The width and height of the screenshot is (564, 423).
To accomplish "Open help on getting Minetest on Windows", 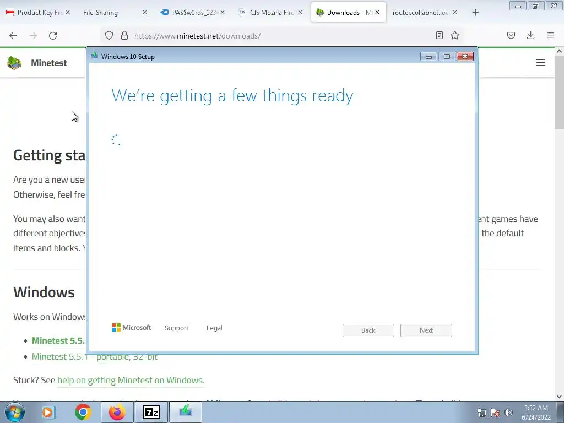I will click(x=131, y=380).
